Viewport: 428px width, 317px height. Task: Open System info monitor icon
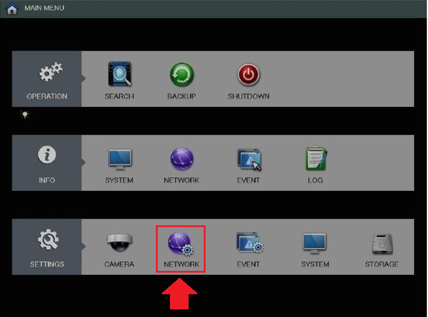(120, 159)
